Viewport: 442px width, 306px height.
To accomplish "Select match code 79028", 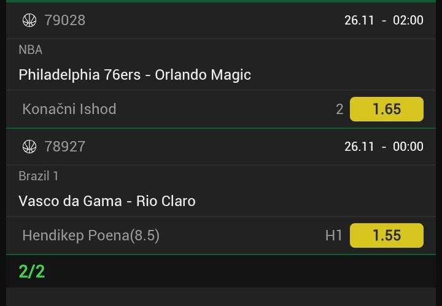I will tap(64, 20).
